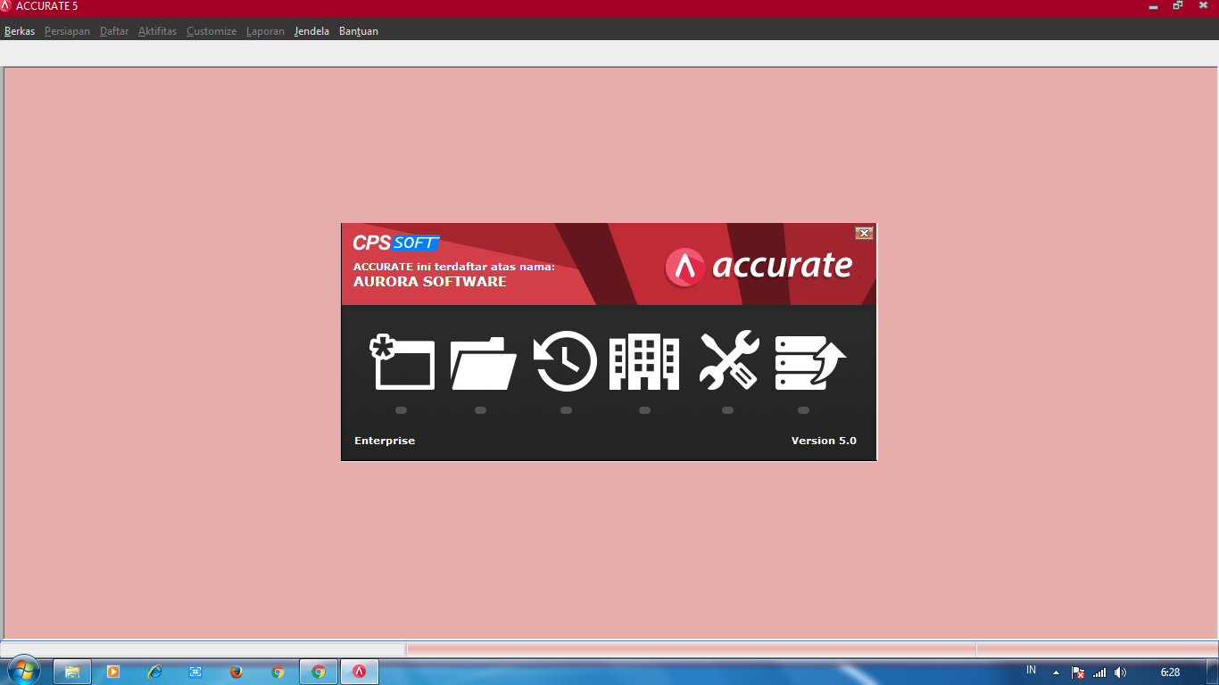Screen dimensions: 1219x685
Task: Open the Customize menu
Action: tap(211, 31)
